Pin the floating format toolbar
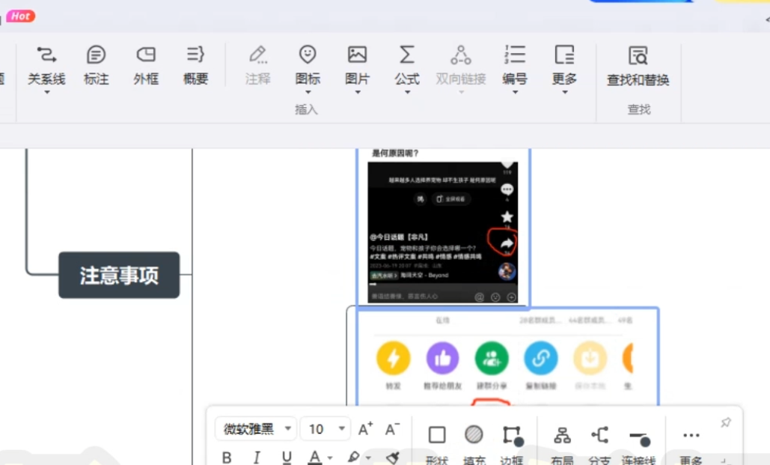The width and height of the screenshot is (770, 465). pyautogui.click(x=725, y=423)
